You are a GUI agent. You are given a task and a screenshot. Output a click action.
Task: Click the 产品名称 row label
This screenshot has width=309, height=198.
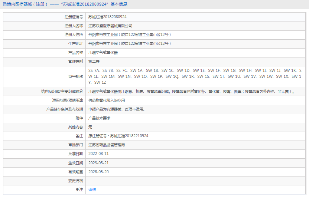click(75, 53)
